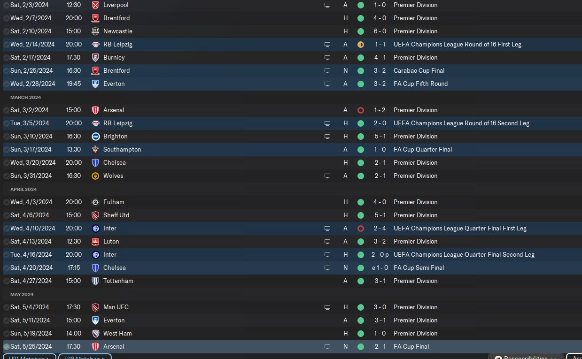Click the draw indicator on 2/14/2024 RB Leipzig match
The width and height of the screenshot is (582, 359).
pyautogui.click(x=361, y=45)
